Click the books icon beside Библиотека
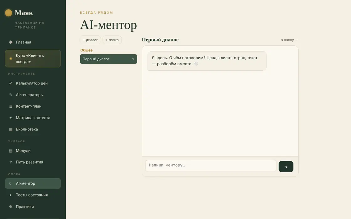351x219 pixels. [x=11, y=130]
